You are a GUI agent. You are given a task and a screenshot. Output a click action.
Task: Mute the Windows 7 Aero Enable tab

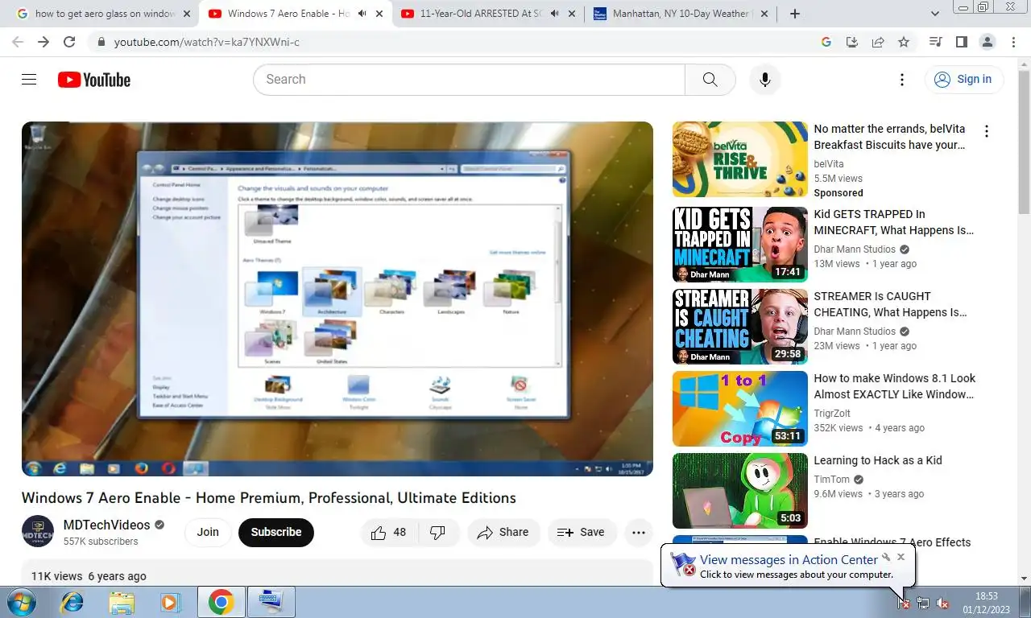(362, 14)
